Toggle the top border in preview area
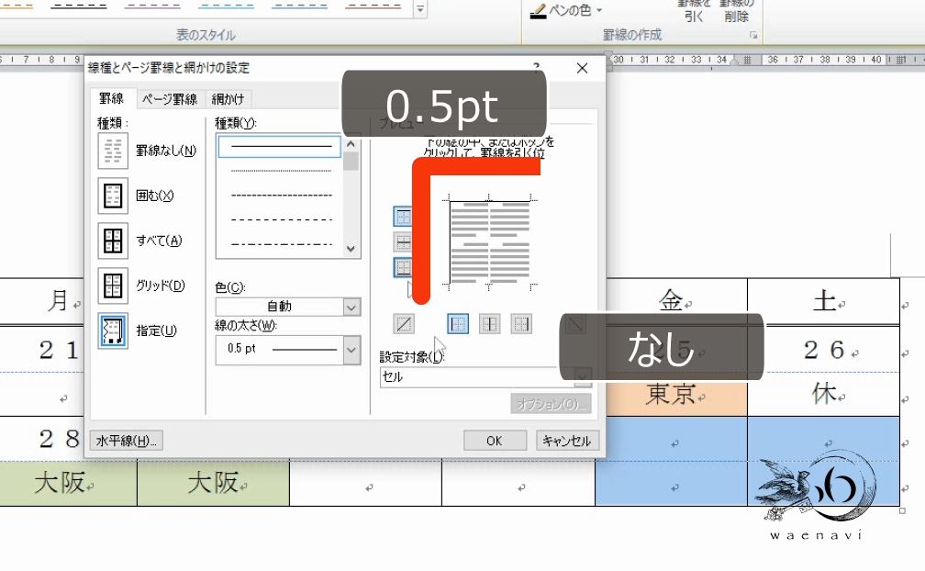This screenshot has width=925, height=571. tap(402, 216)
